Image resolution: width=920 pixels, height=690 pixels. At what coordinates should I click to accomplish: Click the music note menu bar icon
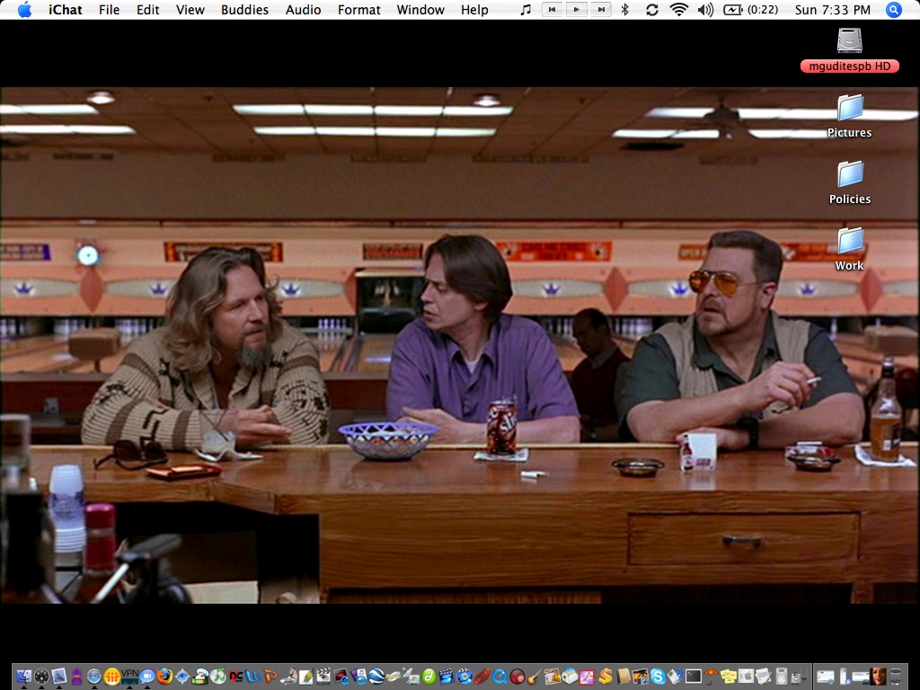[526, 9]
